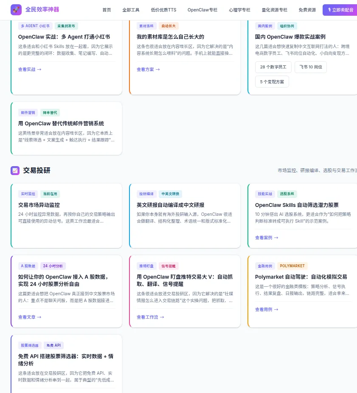Click the 中英文转换 tag
This screenshot has height=393, width=357.
coord(170,194)
